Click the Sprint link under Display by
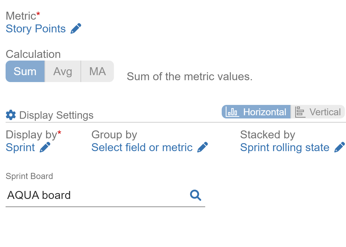The width and height of the screenshot is (346, 247). pyautogui.click(x=20, y=147)
